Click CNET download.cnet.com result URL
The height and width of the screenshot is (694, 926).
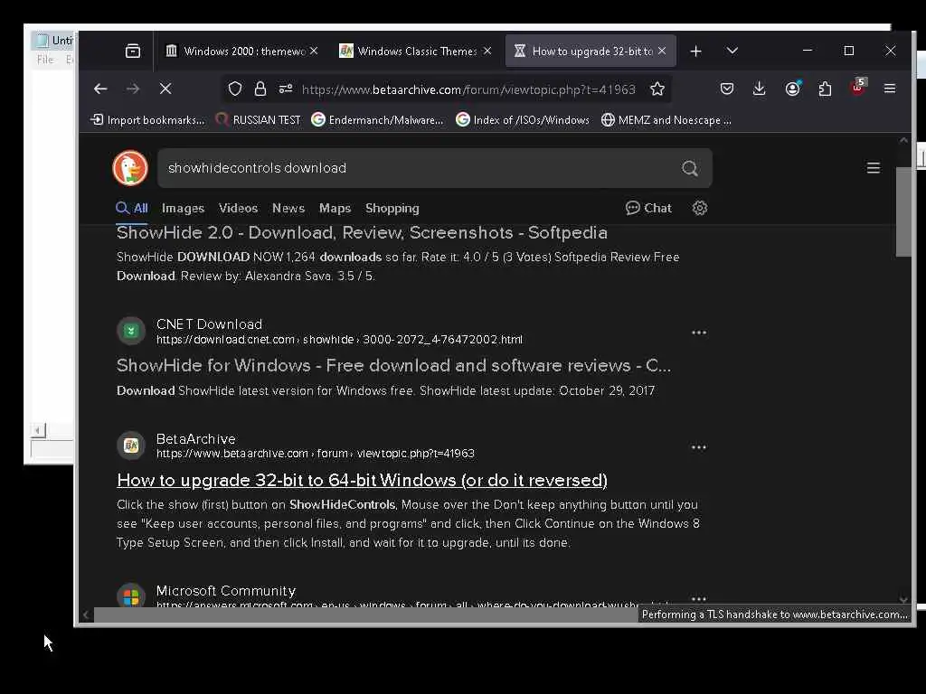coord(339,340)
